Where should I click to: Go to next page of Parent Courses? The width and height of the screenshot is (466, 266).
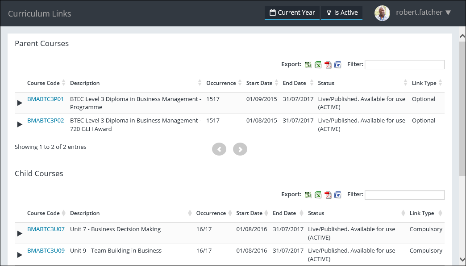pos(240,149)
